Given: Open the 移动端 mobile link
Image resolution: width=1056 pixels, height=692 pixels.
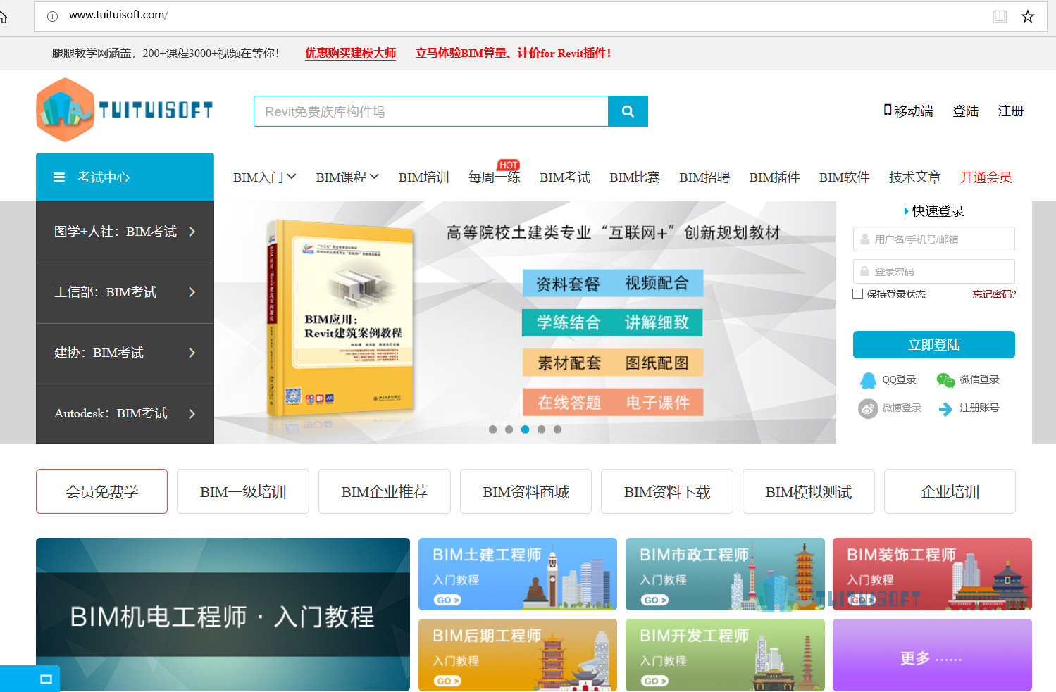Looking at the screenshot, I should (x=909, y=111).
